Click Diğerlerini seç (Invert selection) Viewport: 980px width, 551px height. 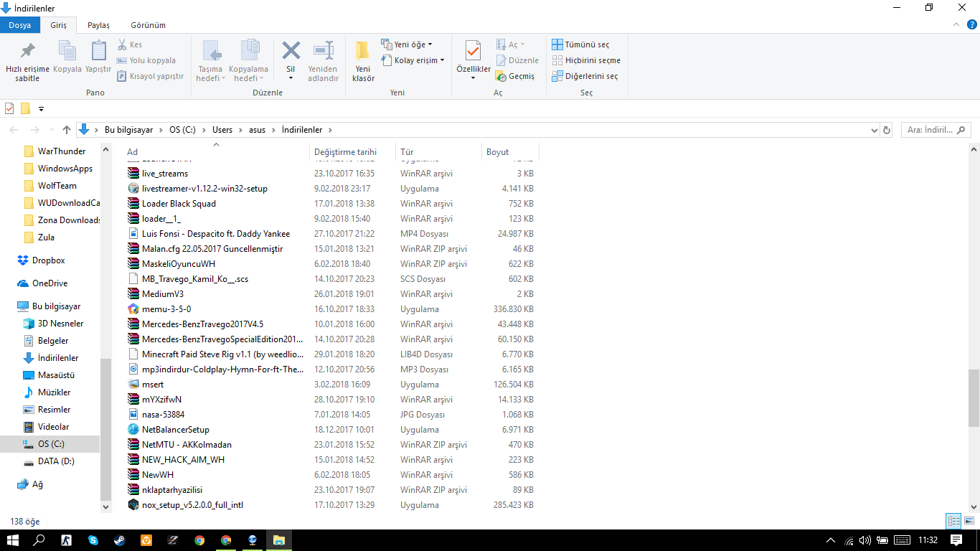pos(585,76)
